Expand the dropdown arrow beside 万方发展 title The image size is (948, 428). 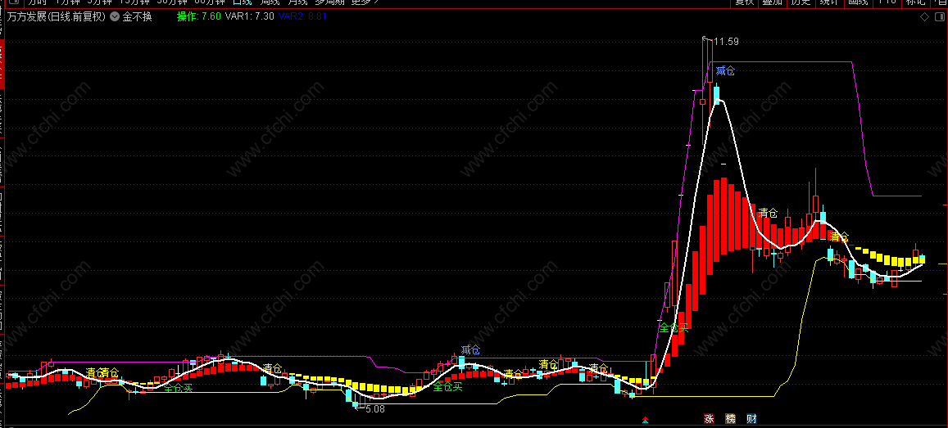click(114, 17)
